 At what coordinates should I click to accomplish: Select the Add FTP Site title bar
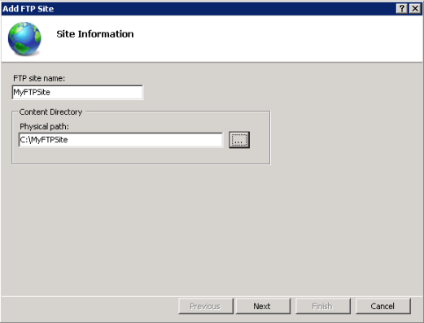(x=198, y=9)
